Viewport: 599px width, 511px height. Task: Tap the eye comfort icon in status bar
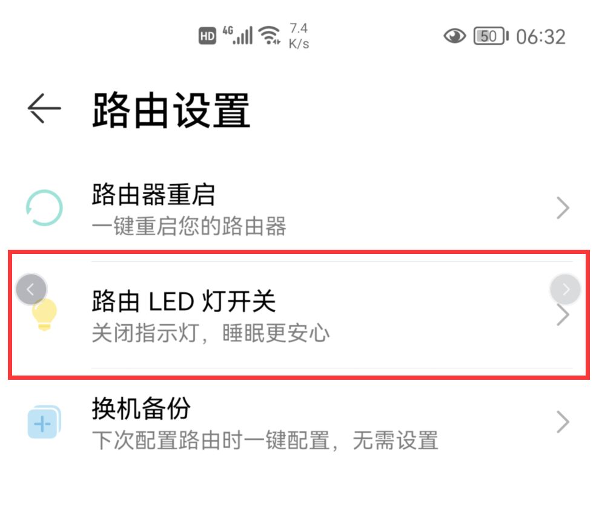[455, 36]
